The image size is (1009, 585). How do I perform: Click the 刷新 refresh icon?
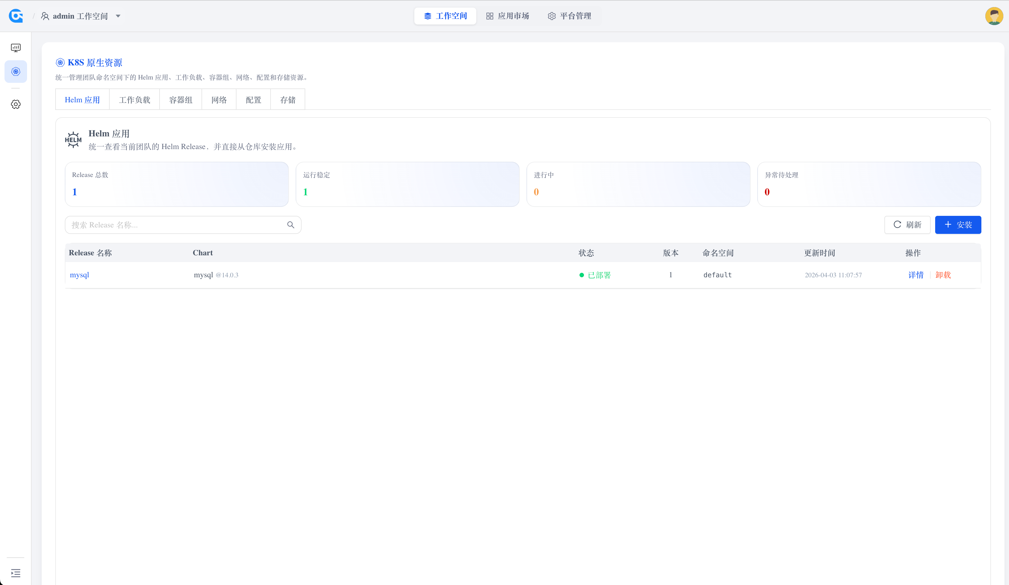click(898, 225)
